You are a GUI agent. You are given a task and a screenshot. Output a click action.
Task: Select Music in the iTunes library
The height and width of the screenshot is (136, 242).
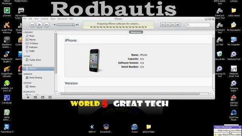[x=32, y=36]
